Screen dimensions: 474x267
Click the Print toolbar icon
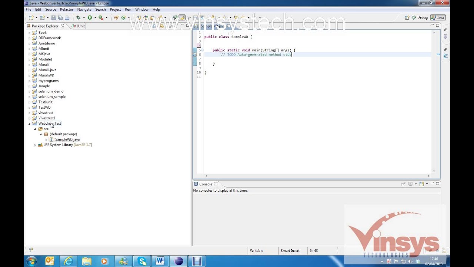67,17
